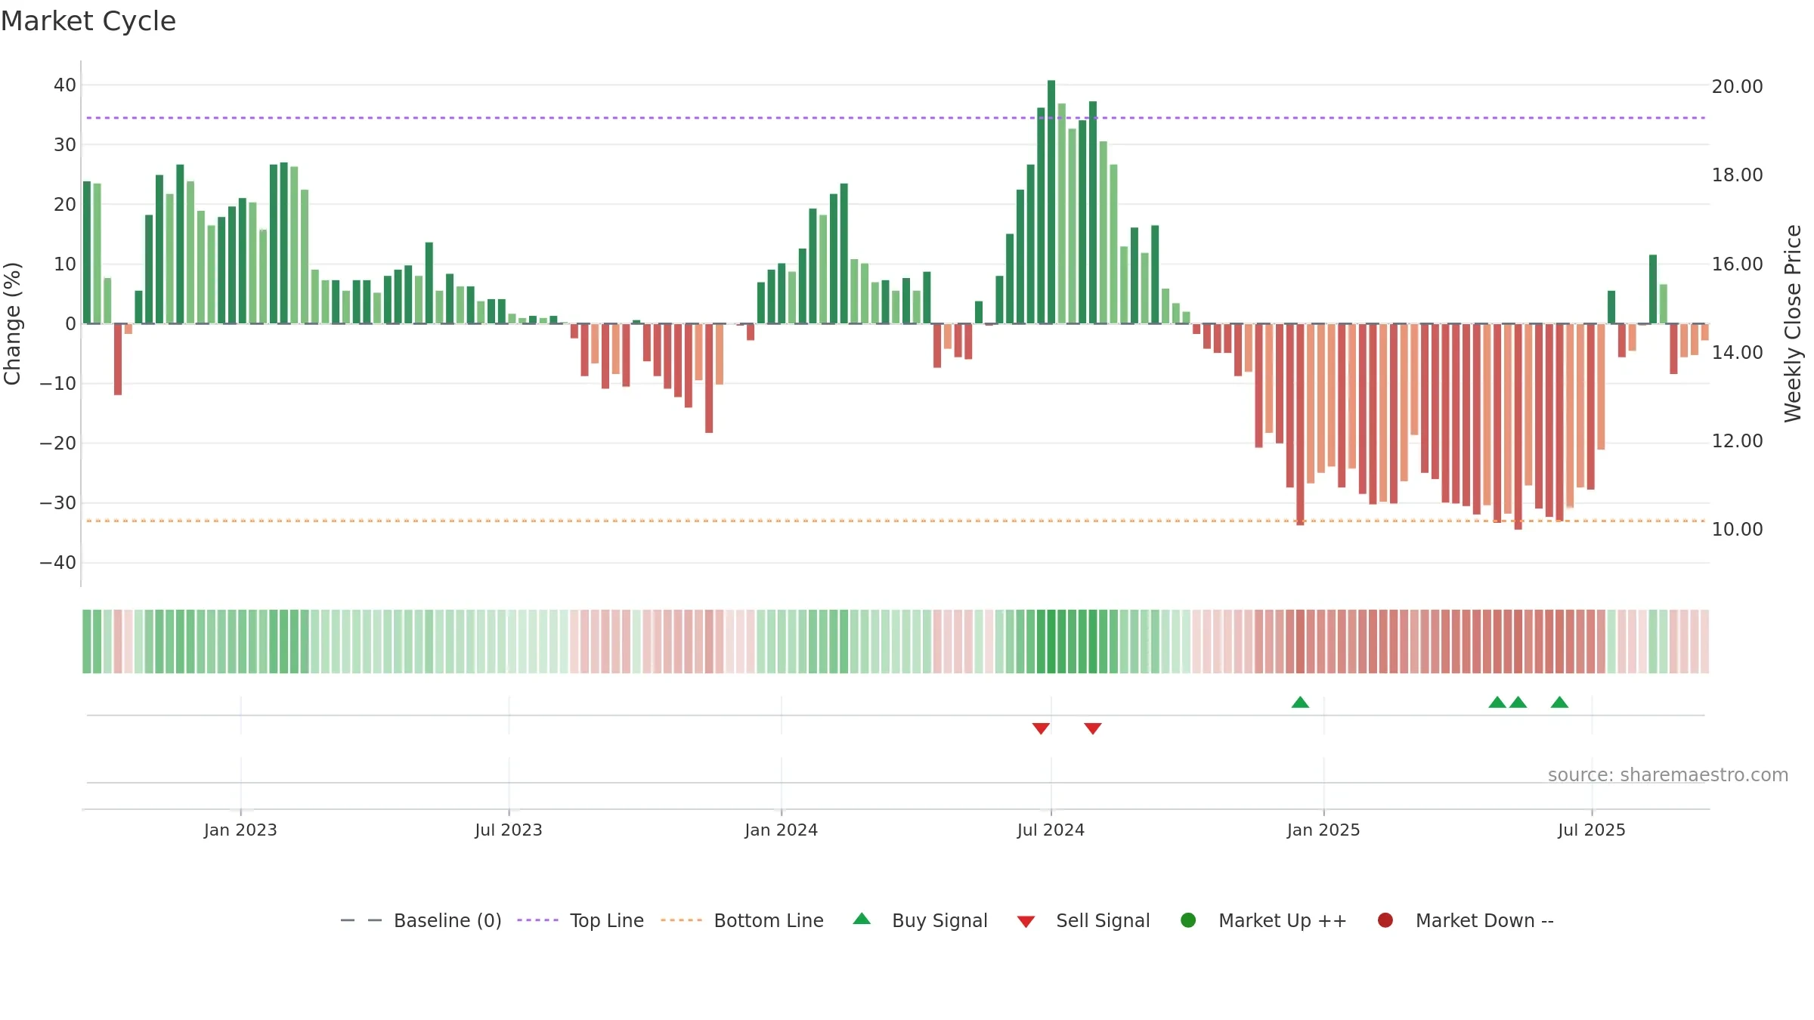Toggle the Bottom Line legend label

pyautogui.click(x=769, y=920)
